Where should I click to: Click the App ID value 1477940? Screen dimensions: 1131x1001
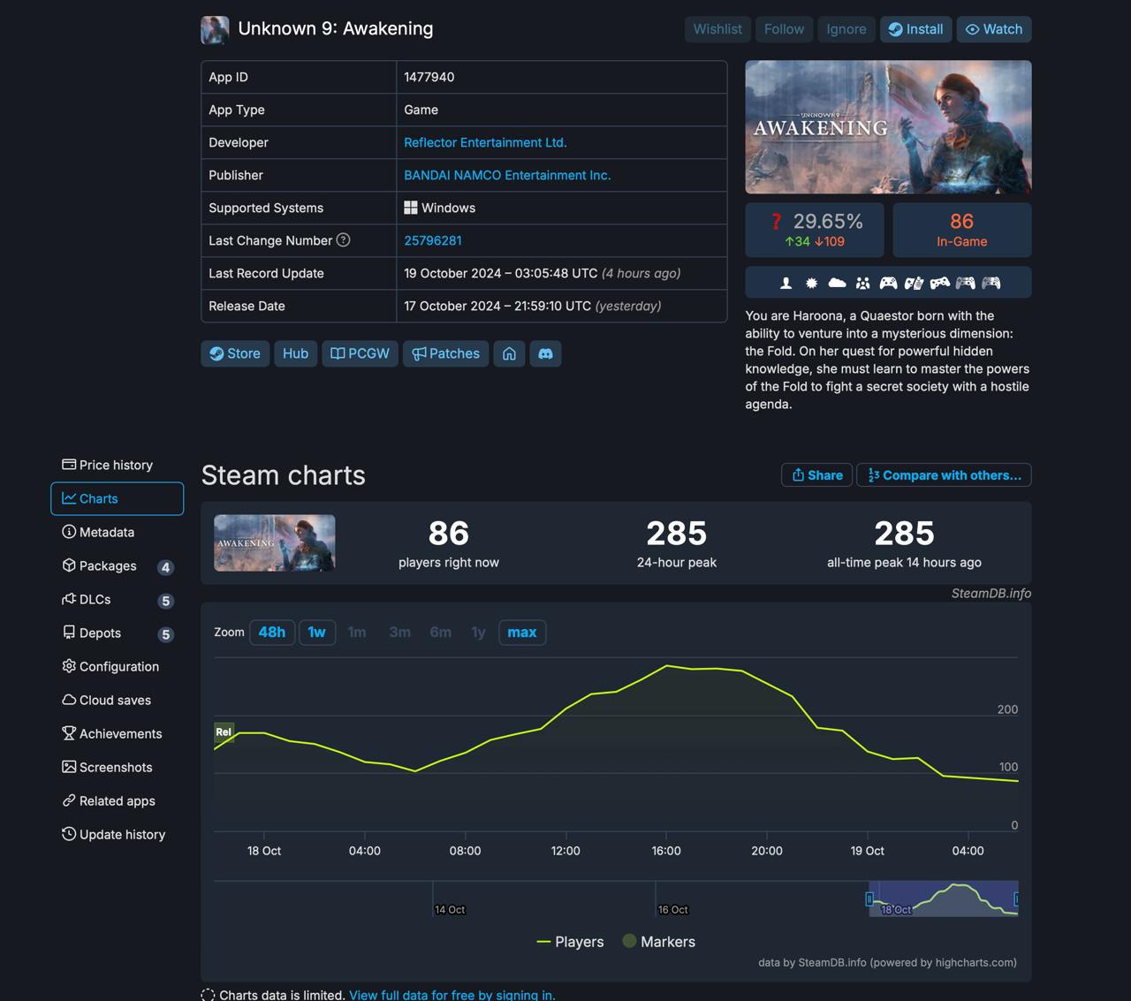[429, 77]
